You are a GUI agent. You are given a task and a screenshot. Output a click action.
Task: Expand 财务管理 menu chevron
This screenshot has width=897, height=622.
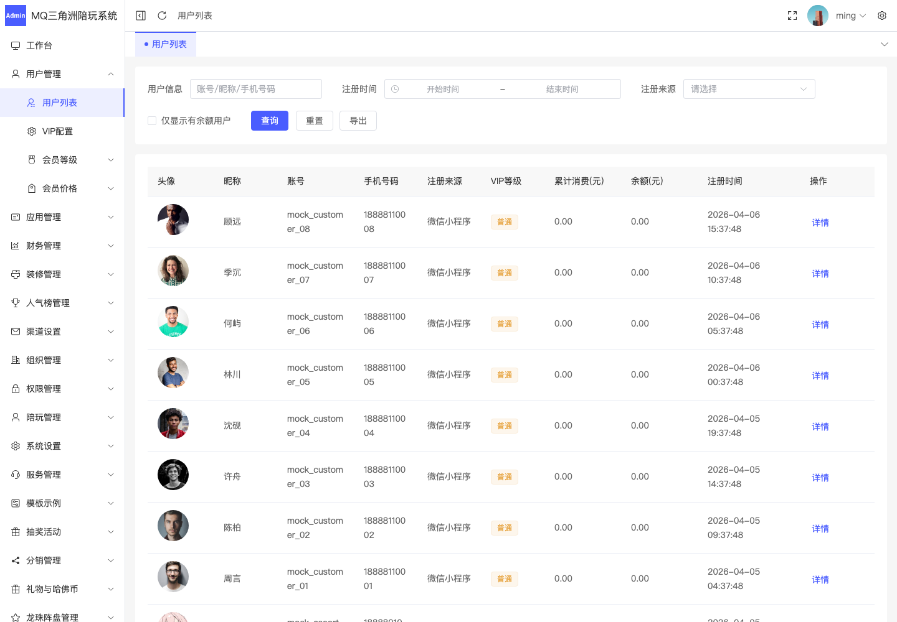pyautogui.click(x=111, y=246)
